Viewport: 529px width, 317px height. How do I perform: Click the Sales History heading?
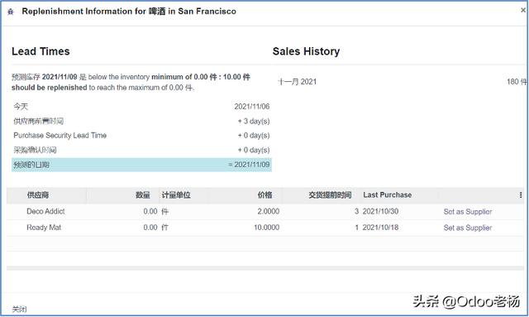pos(306,51)
